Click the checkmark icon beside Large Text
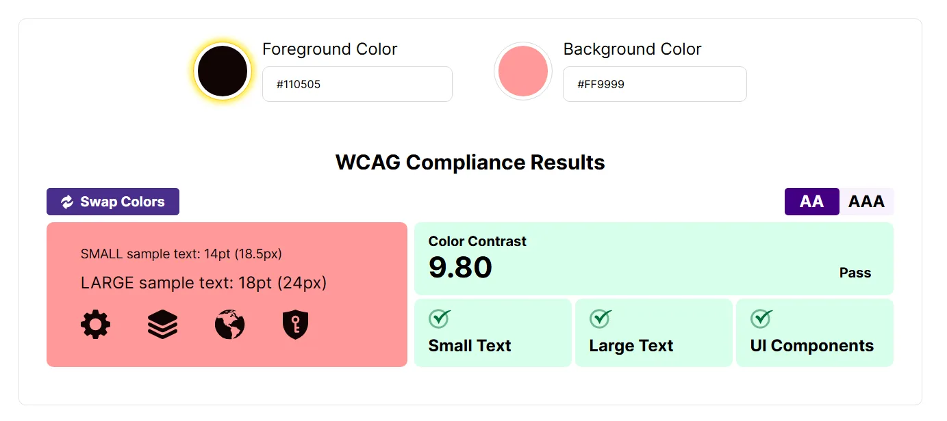This screenshot has height=421, width=947. pos(600,318)
